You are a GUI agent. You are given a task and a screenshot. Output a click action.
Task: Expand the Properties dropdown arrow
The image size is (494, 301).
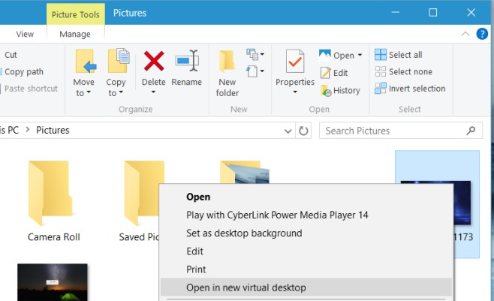[x=295, y=92]
